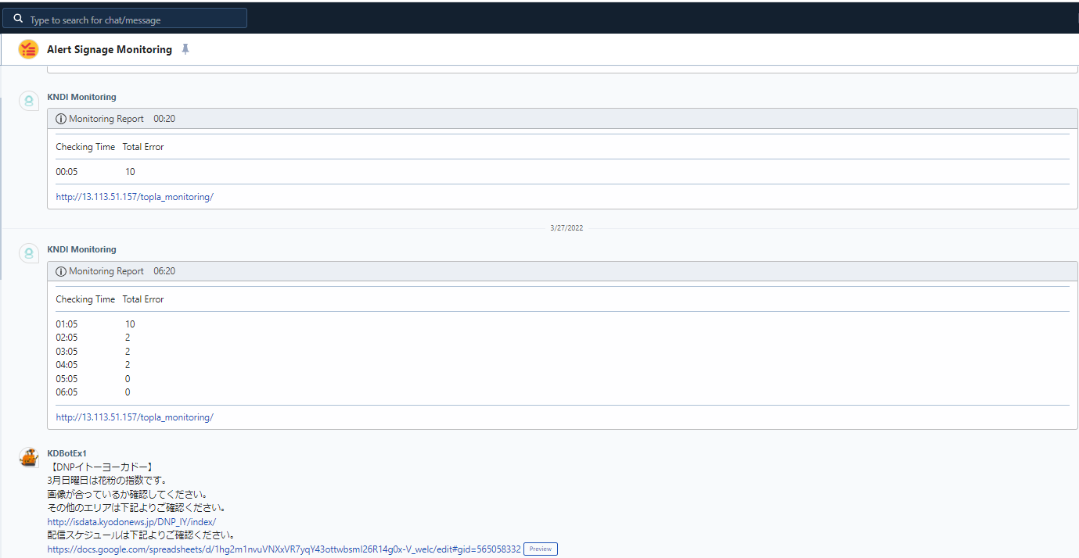This screenshot has height=558, width=1079.
Task: Click KNDI Monitoring name above 06:20 report
Action: 81,249
